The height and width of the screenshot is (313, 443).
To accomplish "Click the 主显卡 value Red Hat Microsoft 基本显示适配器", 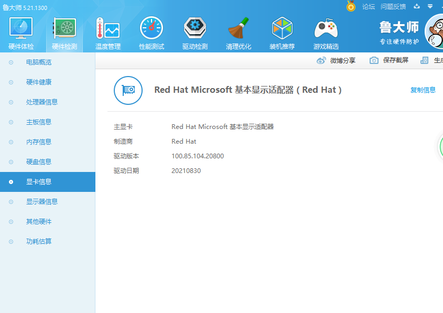I will tap(223, 126).
